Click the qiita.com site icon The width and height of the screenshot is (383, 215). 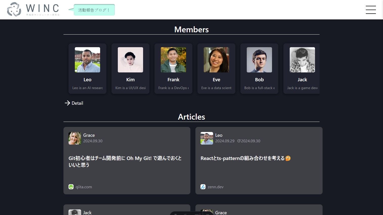(71, 187)
